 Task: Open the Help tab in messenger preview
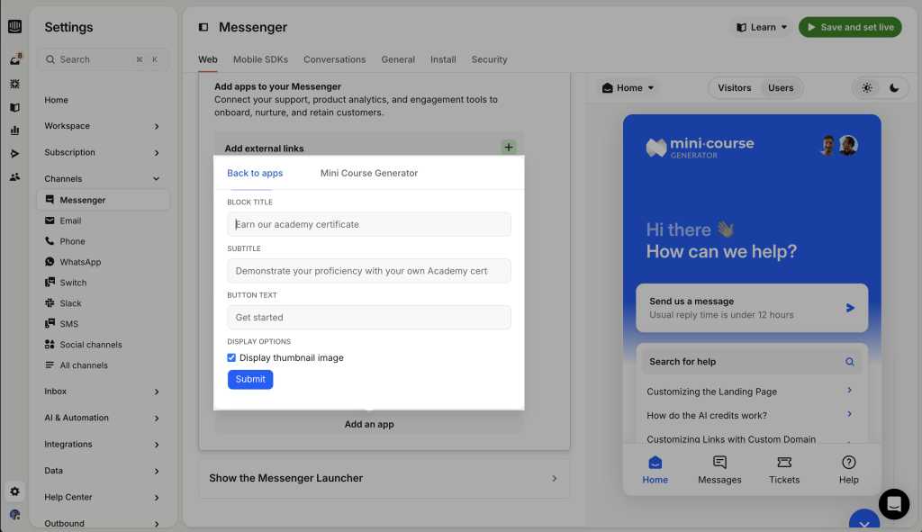click(849, 470)
